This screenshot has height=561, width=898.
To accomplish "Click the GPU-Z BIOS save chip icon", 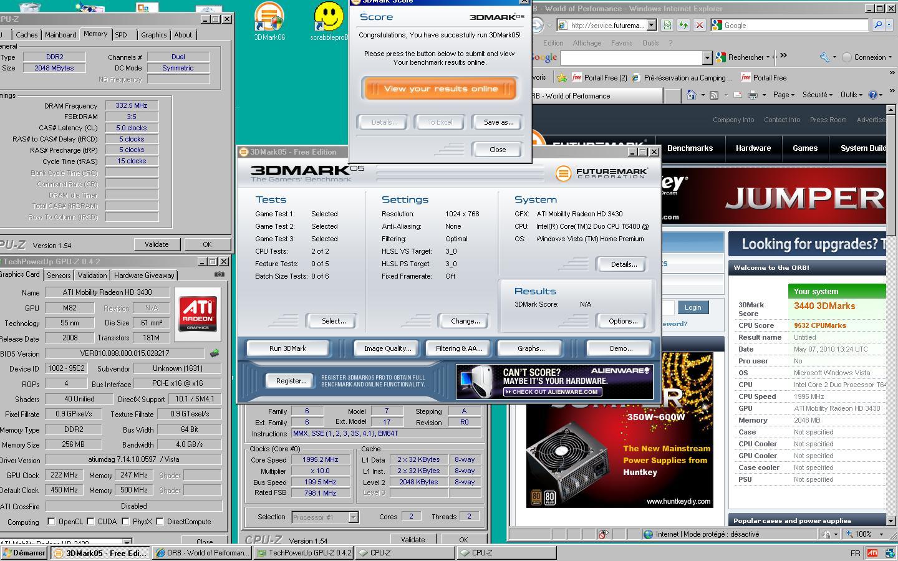I will (215, 353).
